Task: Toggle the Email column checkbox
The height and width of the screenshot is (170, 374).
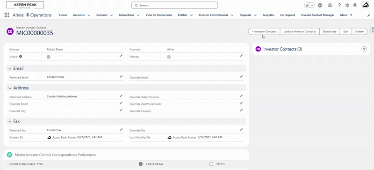Action: (211, 164)
